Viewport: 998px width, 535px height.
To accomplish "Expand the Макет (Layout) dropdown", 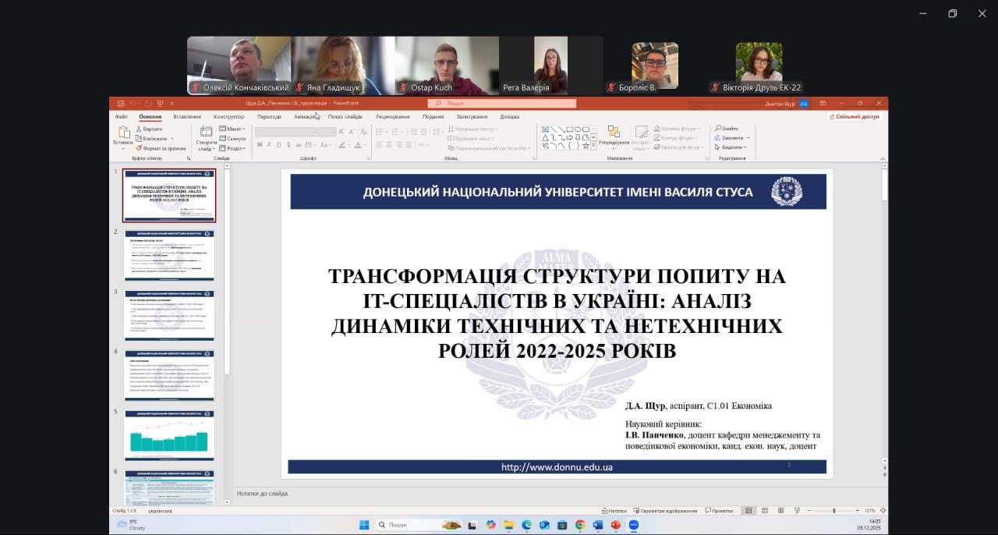I will (233, 129).
